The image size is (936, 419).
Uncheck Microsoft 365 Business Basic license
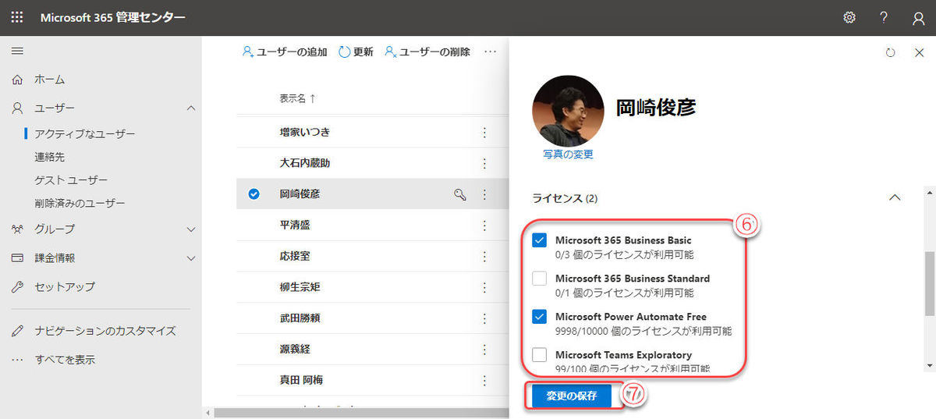tap(539, 240)
